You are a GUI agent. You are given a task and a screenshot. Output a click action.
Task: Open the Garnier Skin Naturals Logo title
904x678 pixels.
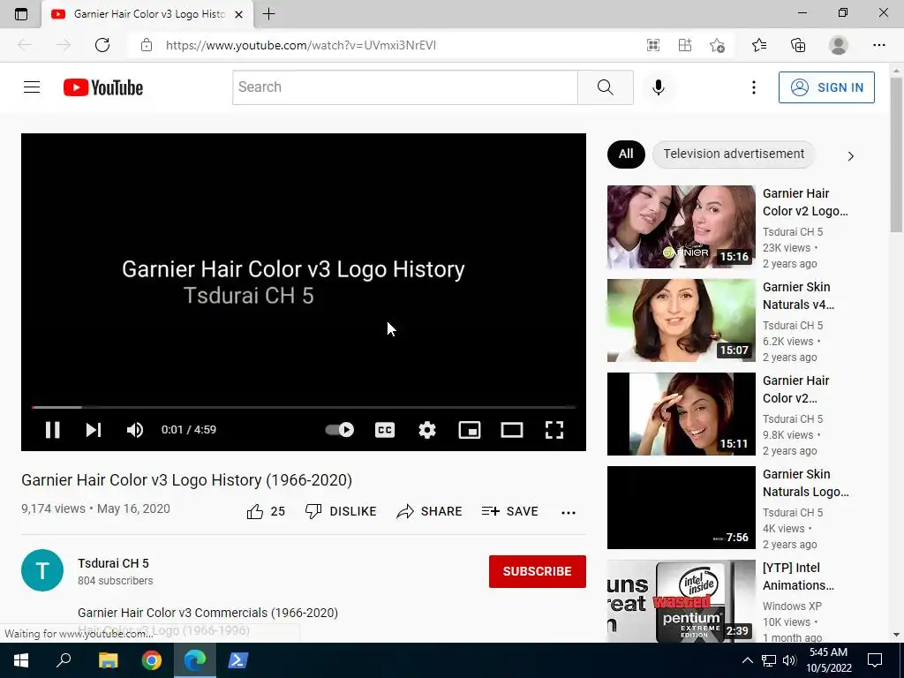(805, 483)
